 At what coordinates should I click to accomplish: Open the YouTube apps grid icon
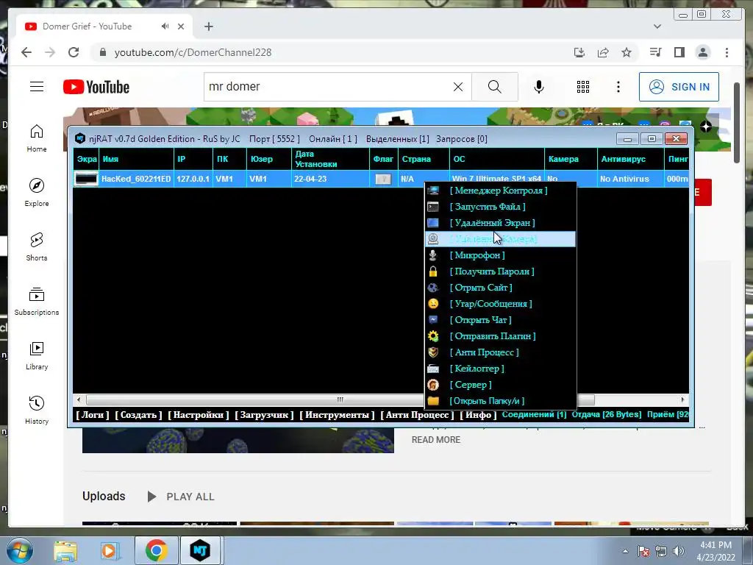coord(583,87)
